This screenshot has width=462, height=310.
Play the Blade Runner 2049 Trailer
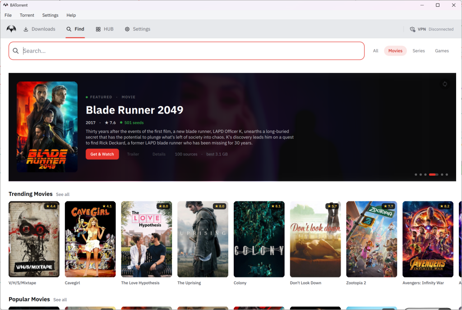(133, 154)
